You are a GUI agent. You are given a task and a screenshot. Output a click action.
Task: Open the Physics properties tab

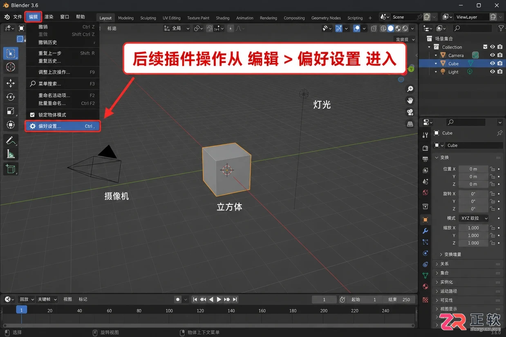tap(425, 253)
